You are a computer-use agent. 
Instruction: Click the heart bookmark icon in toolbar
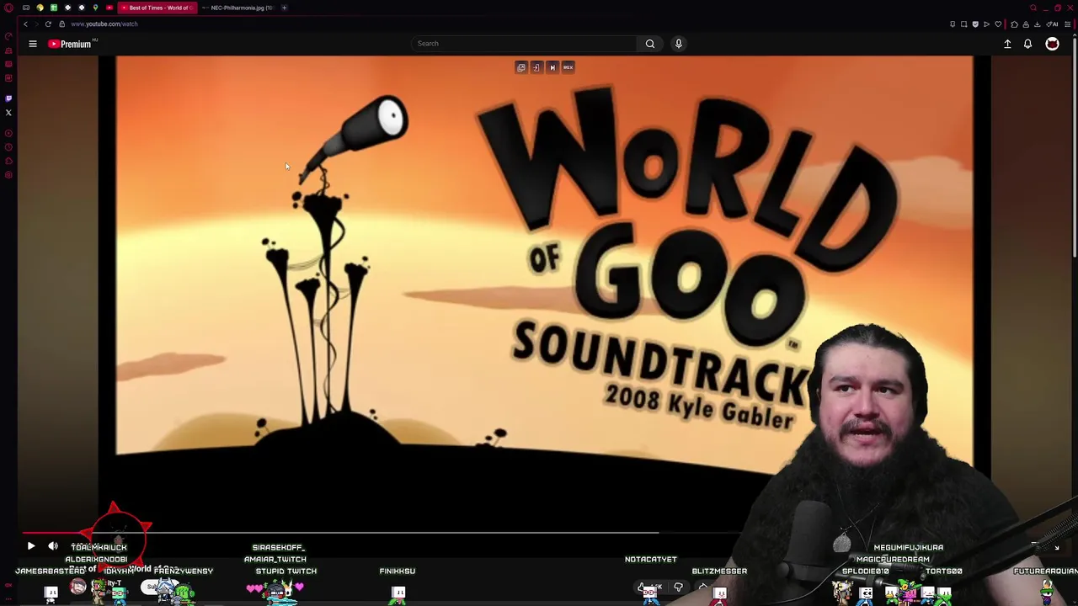[x=998, y=24]
